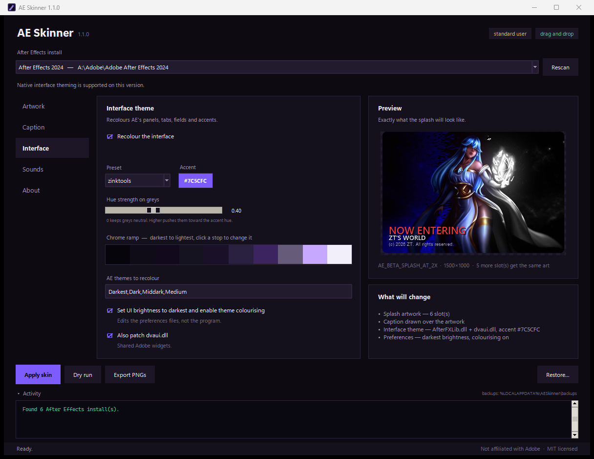The image size is (594, 459).
Task: Click the darkest first stop of chrome ramp
Action: pyautogui.click(x=118, y=255)
